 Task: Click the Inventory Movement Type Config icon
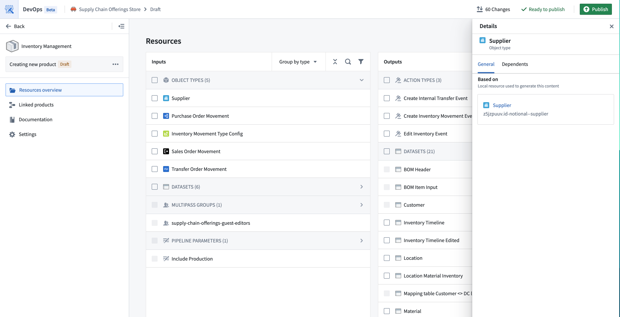pos(166,134)
